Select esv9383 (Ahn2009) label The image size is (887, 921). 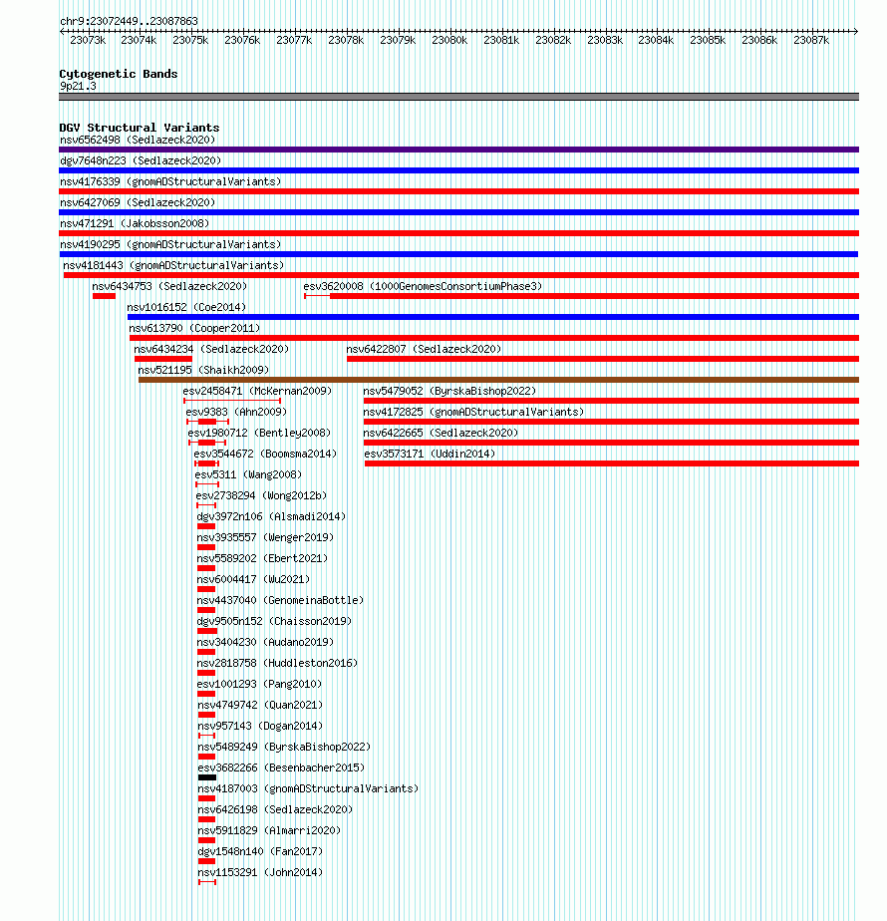pyautogui.click(x=236, y=413)
